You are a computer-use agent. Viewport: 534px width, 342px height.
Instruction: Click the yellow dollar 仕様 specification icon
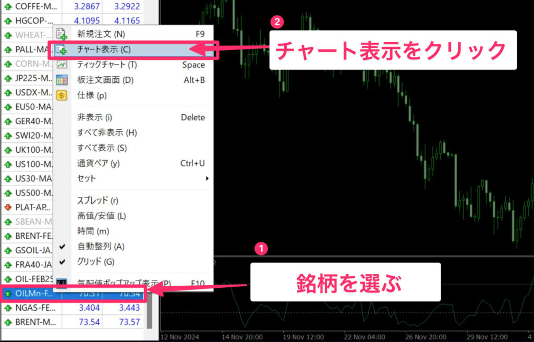[62, 95]
